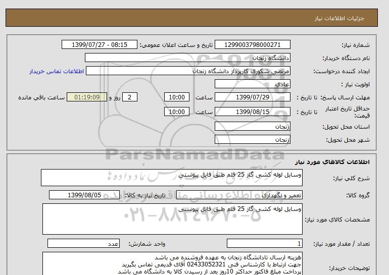Select the unit of measure field عدد

tap(83, 244)
